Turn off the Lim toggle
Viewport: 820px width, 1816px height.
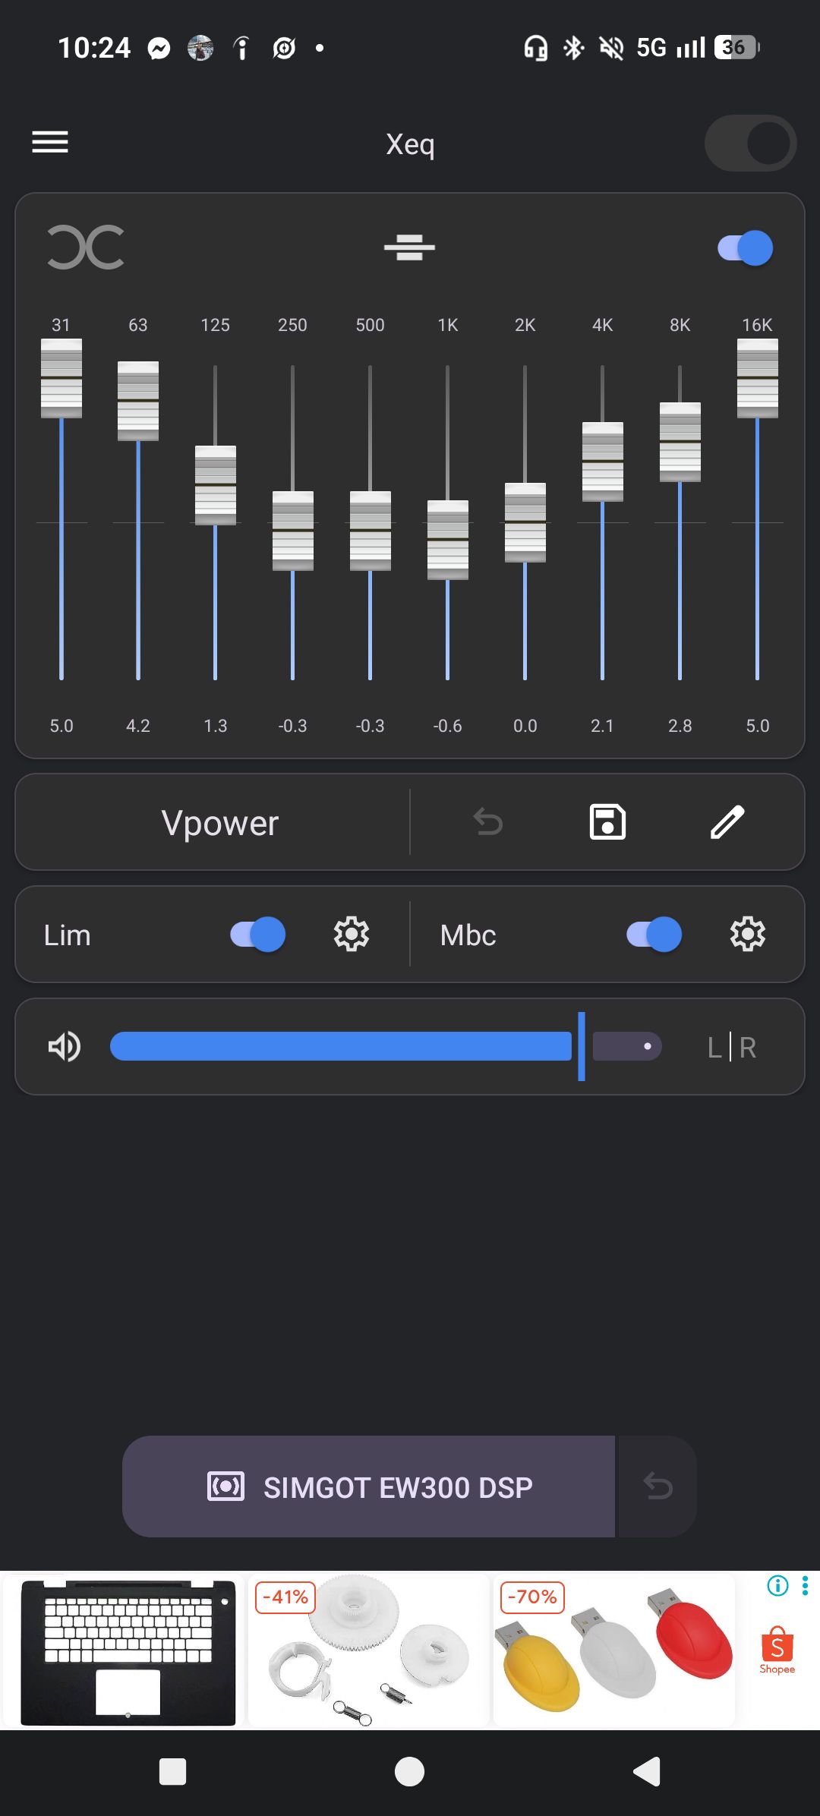point(258,934)
